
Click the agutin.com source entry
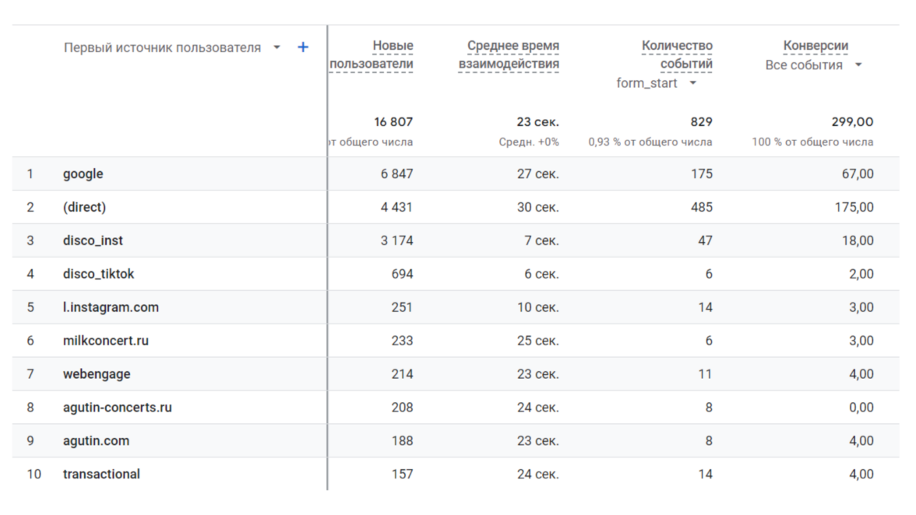click(x=96, y=441)
